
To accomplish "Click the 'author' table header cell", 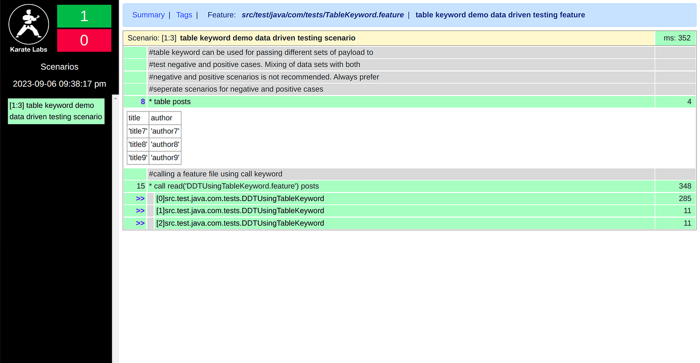I will tap(165, 118).
